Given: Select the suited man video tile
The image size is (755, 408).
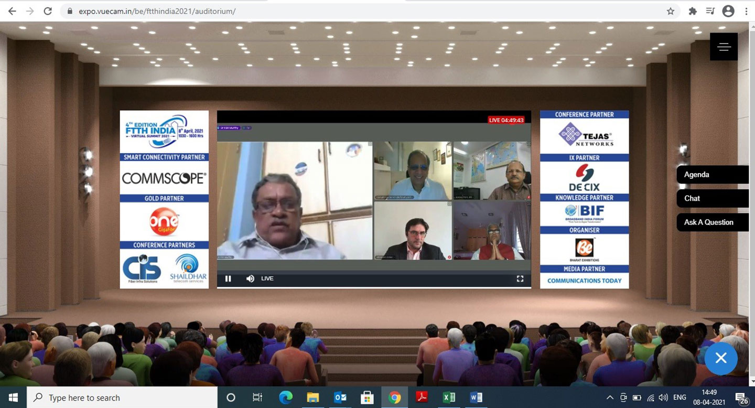Looking at the screenshot, I should (x=413, y=231).
